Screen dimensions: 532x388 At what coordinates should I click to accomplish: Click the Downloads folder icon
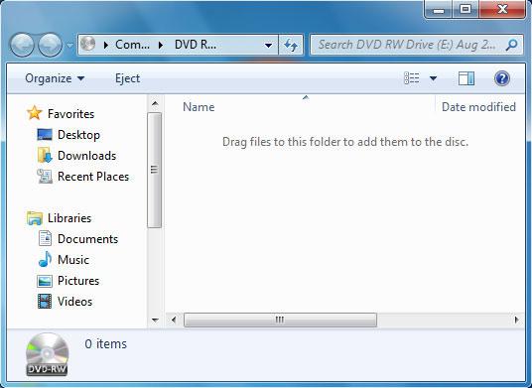point(45,156)
